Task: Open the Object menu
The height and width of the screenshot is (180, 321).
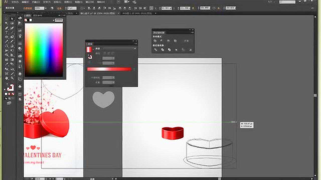Action: 36,2
